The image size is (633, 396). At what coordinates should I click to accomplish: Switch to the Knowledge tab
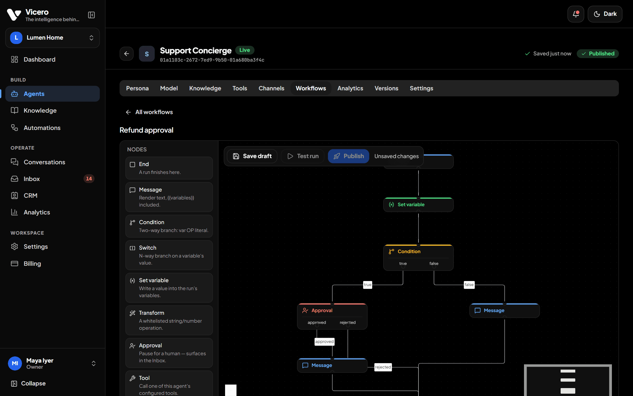coord(205,88)
